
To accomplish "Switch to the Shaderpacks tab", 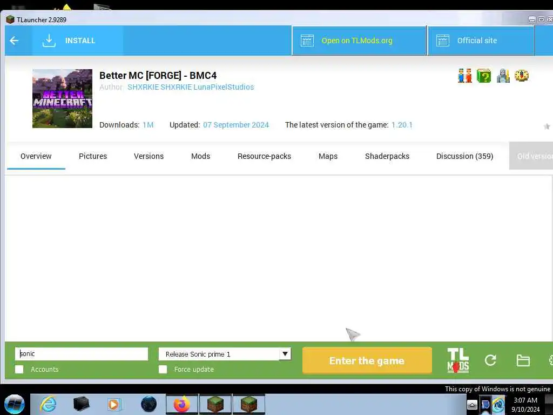I will (x=387, y=156).
